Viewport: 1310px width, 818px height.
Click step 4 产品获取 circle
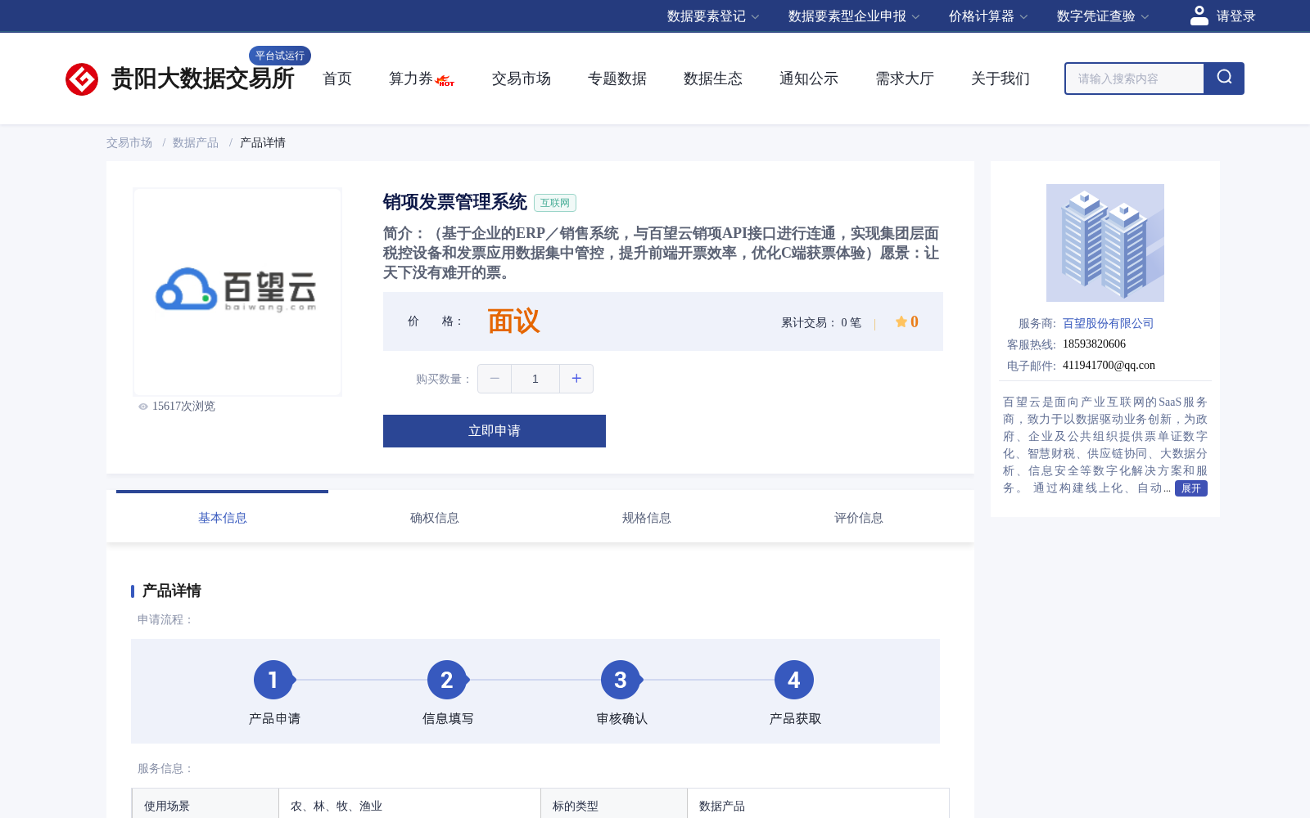point(794,680)
